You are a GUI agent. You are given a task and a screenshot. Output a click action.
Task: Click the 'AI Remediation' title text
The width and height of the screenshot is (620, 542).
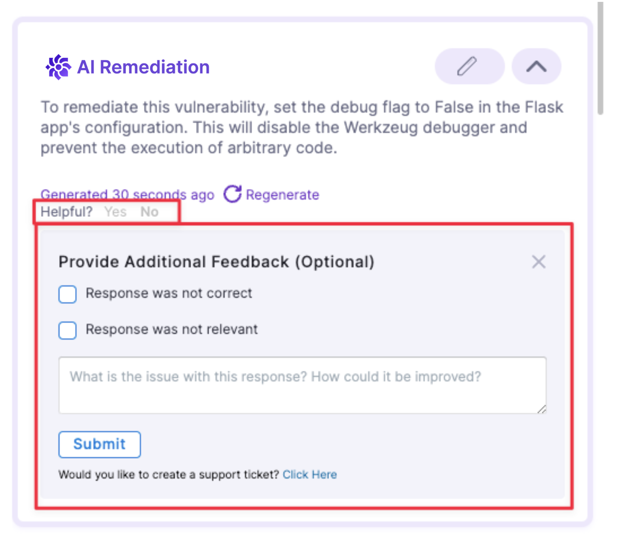(x=143, y=67)
